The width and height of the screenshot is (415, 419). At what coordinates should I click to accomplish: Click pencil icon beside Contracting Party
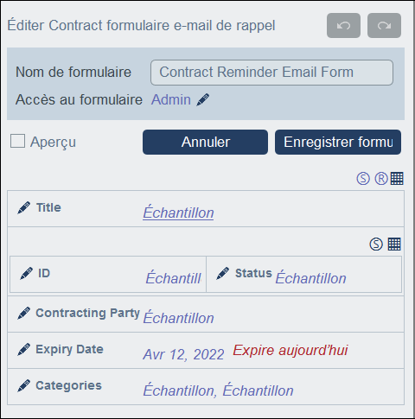pos(23,313)
